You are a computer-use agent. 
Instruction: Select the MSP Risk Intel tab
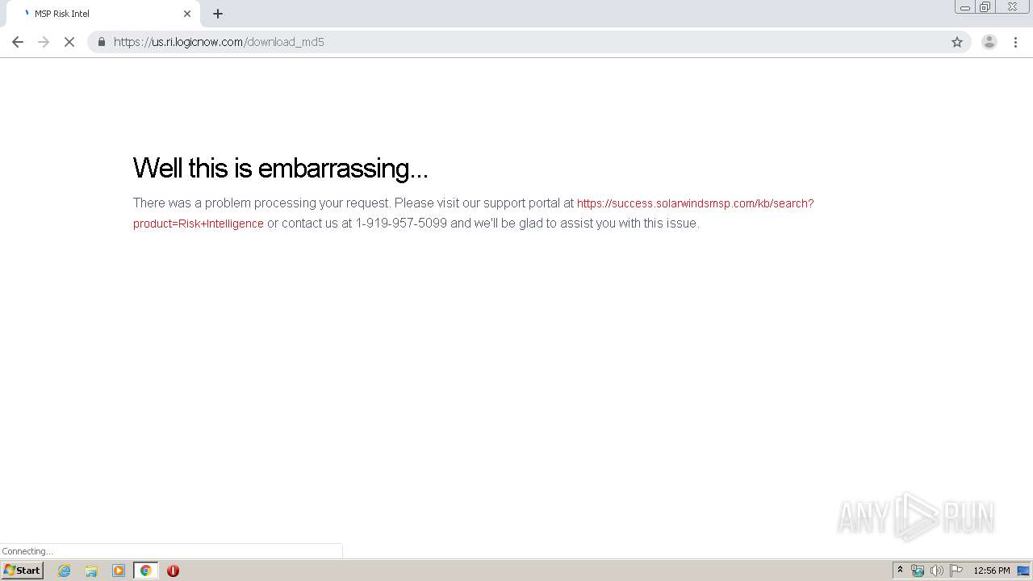(x=103, y=14)
